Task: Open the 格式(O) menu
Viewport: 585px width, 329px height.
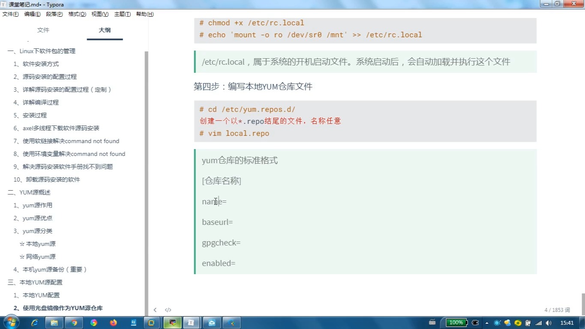Action: coord(77,14)
